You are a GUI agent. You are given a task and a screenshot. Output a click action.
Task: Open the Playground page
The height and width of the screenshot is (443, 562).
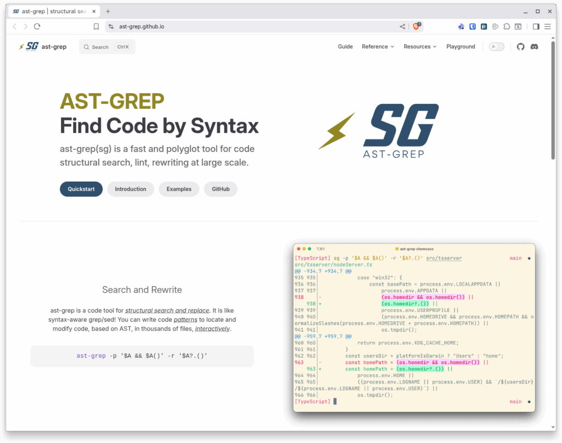460,47
